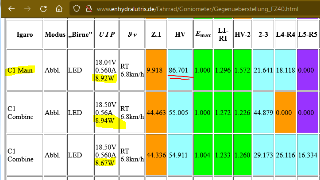Click the green 1.004 Emax cell
The width and height of the screenshot is (320, 180).
[203, 155]
